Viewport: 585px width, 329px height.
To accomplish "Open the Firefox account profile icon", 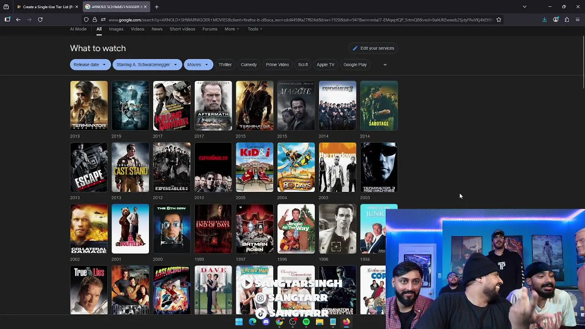I will pos(556,20).
